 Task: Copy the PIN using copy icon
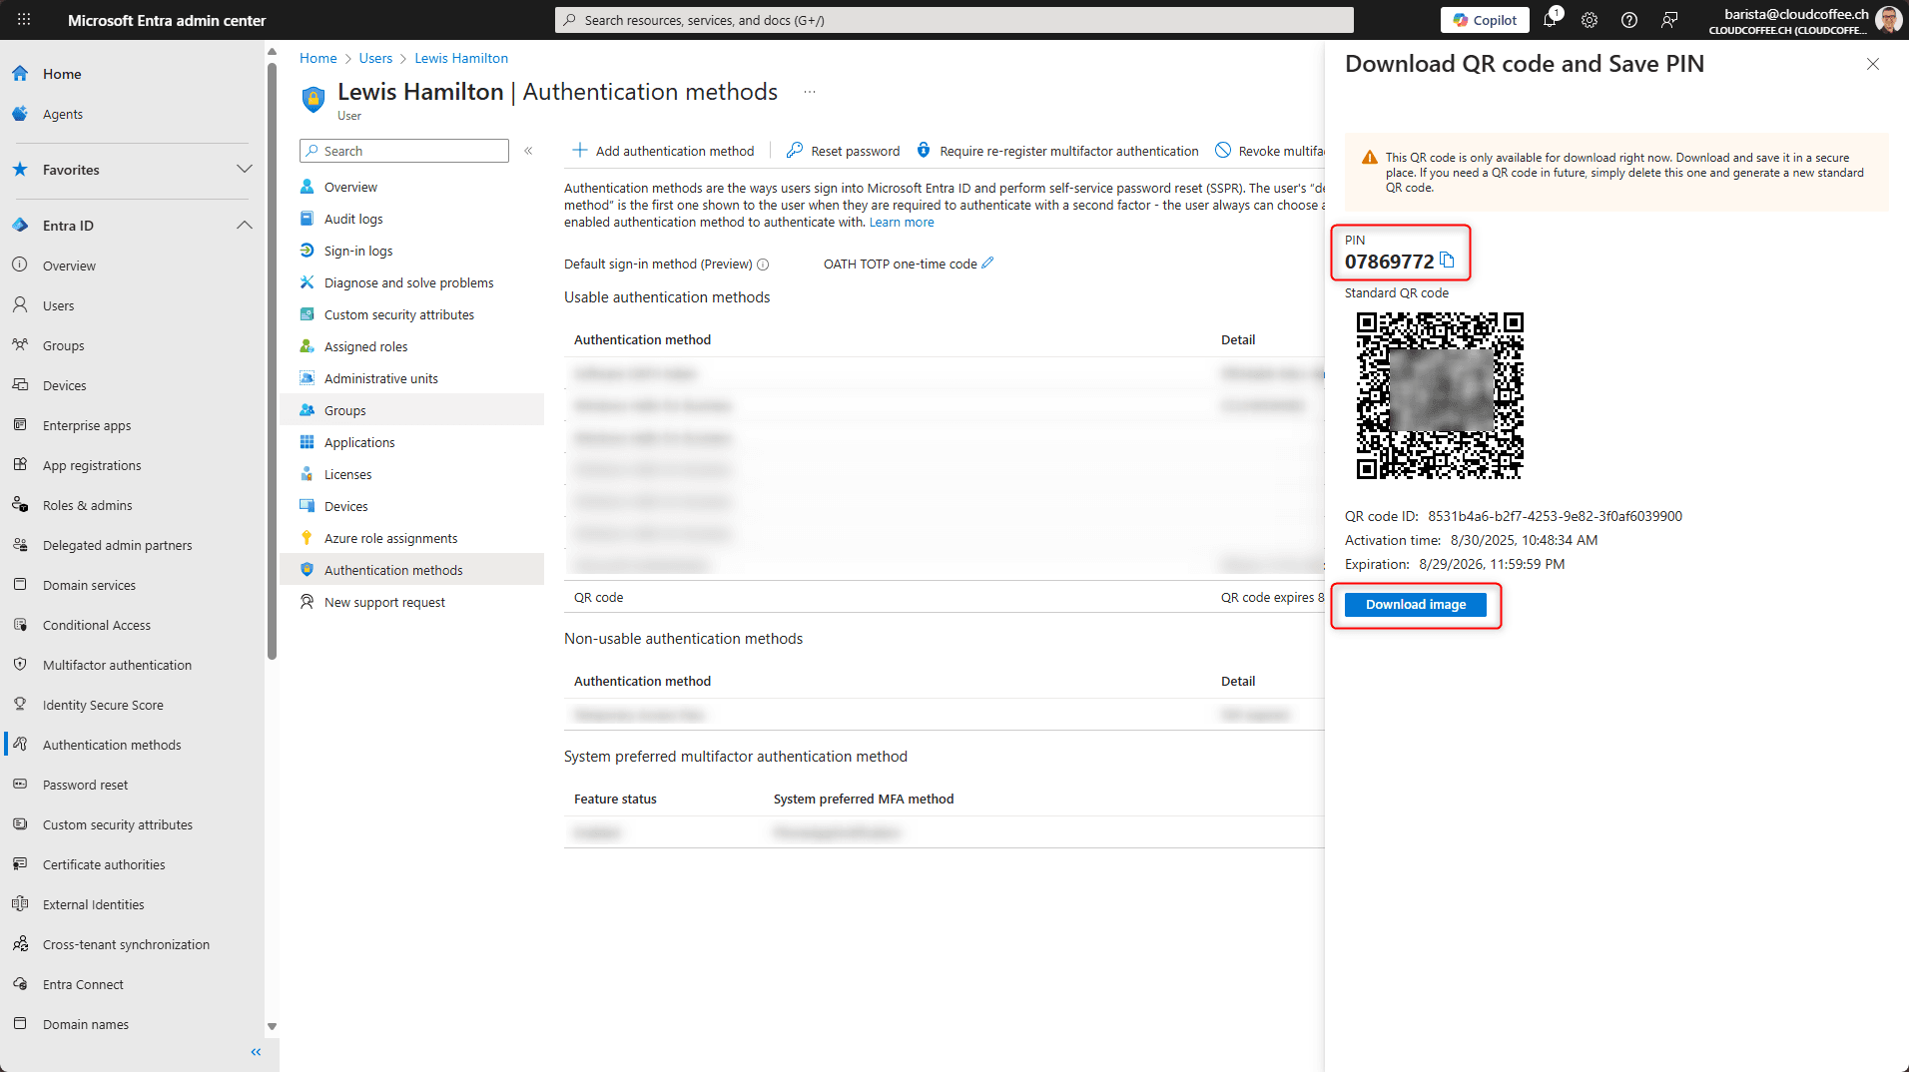click(x=1448, y=262)
